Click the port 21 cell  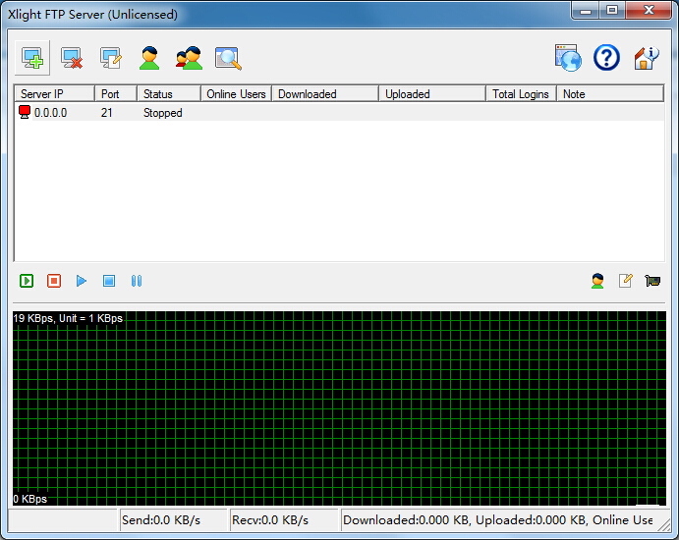(106, 113)
